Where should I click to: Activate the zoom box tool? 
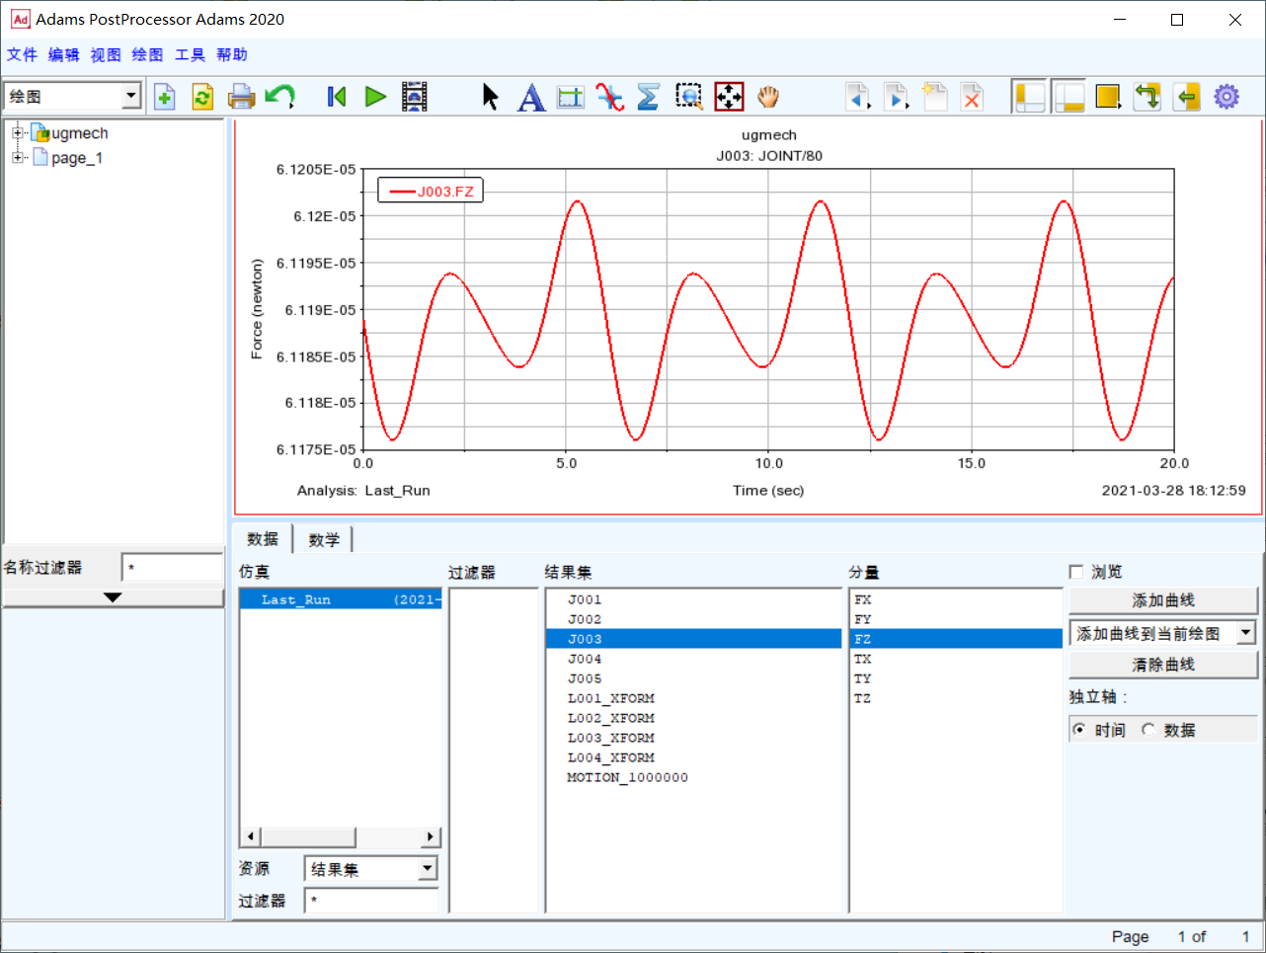pyautogui.click(x=688, y=97)
